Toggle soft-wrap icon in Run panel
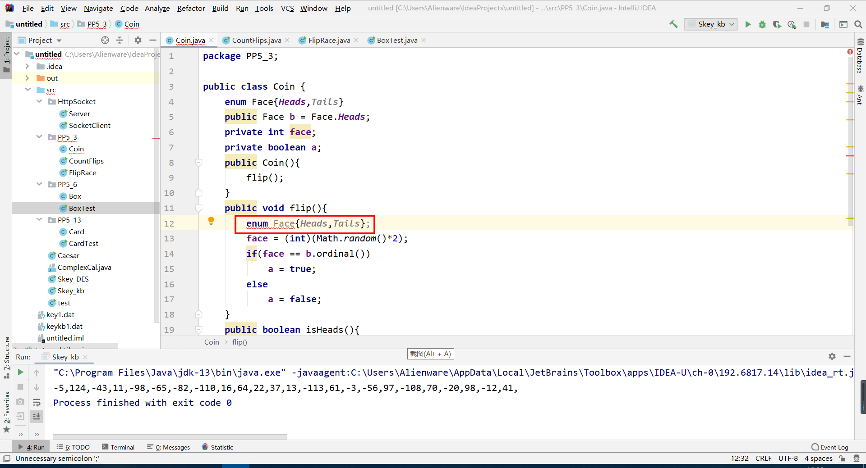This screenshot has height=468, width=866. [x=37, y=402]
